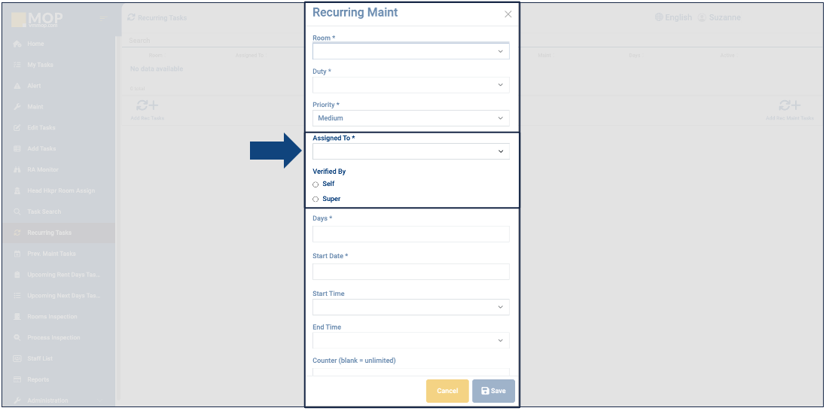The width and height of the screenshot is (826, 411).
Task: Expand the Assigned To dropdown
Action: point(410,151)
